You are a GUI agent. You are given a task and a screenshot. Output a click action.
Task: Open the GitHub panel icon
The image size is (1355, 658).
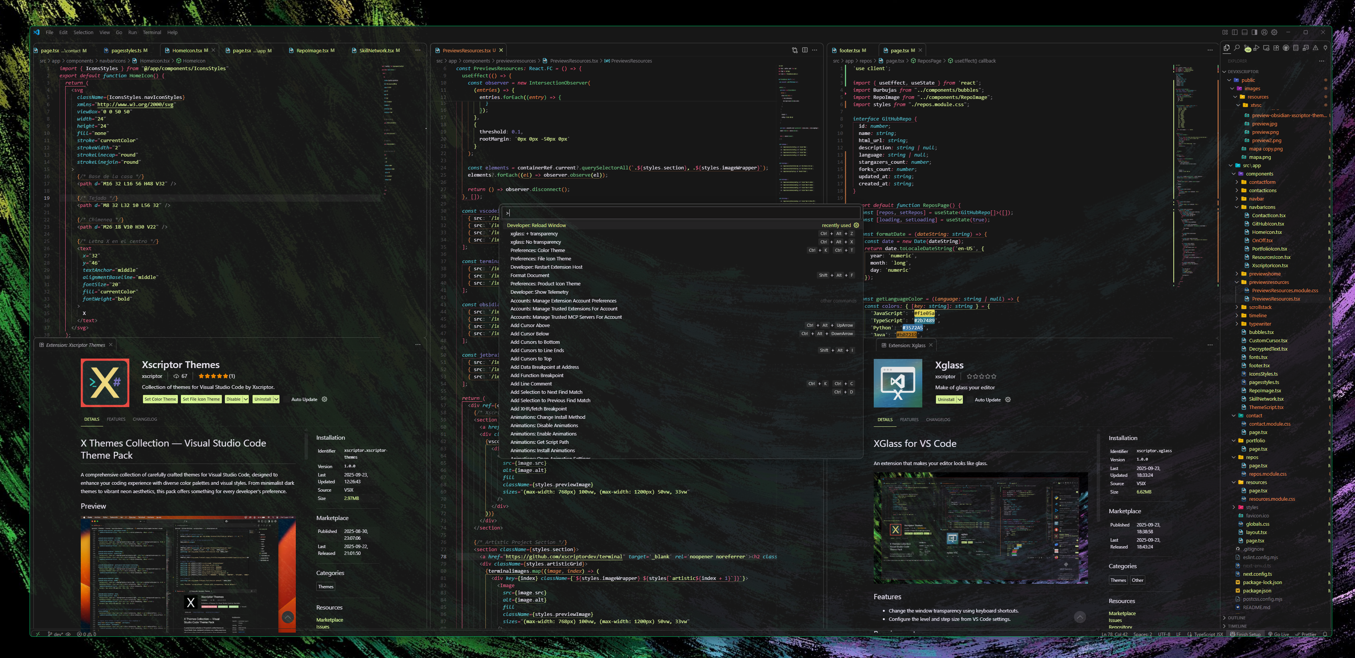coord(1286,48)
